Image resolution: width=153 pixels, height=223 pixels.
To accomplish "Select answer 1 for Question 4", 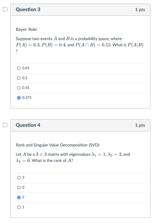I will (x=19, y=207).
